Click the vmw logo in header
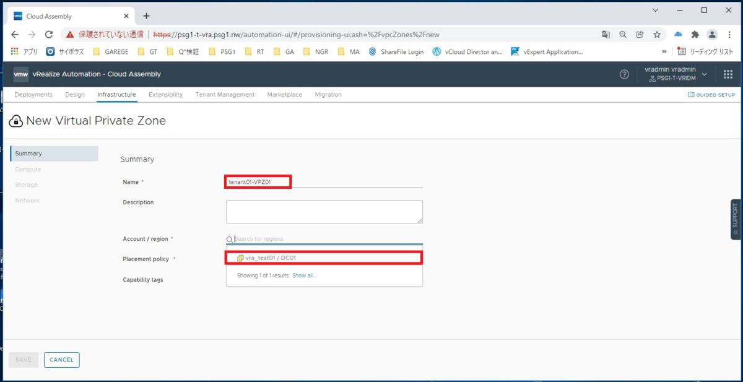Screen dimensions: 743x382 (x=20, y=74)
